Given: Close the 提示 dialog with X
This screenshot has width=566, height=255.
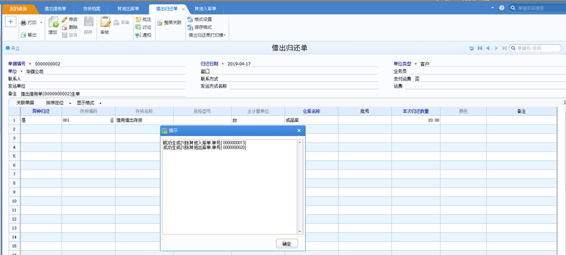Looking at the screenshot, I should tap(299, 130).
